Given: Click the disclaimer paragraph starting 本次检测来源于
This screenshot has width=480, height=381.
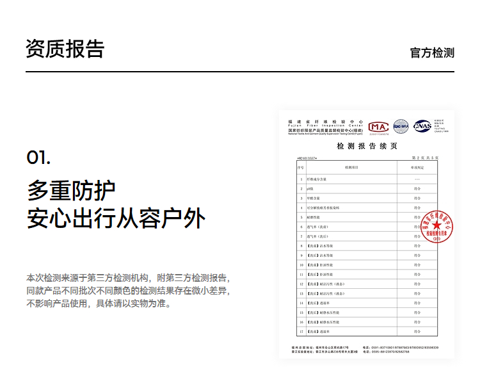Looking at the screenshot, I should (127, 290).
